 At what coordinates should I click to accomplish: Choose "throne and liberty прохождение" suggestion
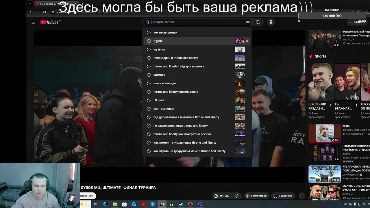pyautogui.click(x=197, y=92)
